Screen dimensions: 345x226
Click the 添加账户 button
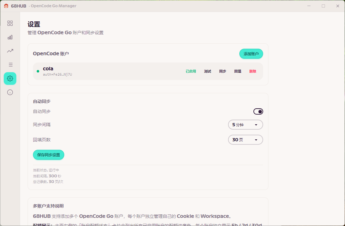(251, 54)
